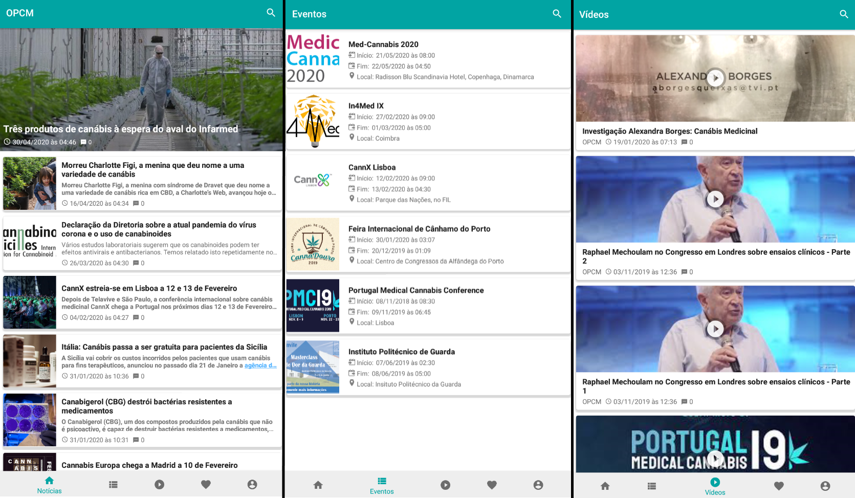Open purple petri dishes CBG thumbnail
Image resolution: width=855 pixels, height=498 pixels.
[x=30, y=420]
